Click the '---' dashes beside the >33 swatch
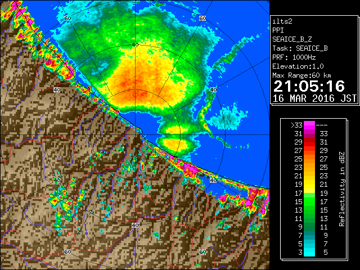The width and height of the screenshot is (360, 270). [x=322, y=125]
